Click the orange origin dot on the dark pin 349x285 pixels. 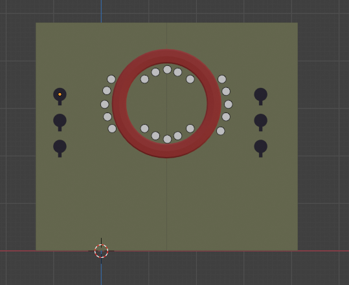(x=60, y=94)
